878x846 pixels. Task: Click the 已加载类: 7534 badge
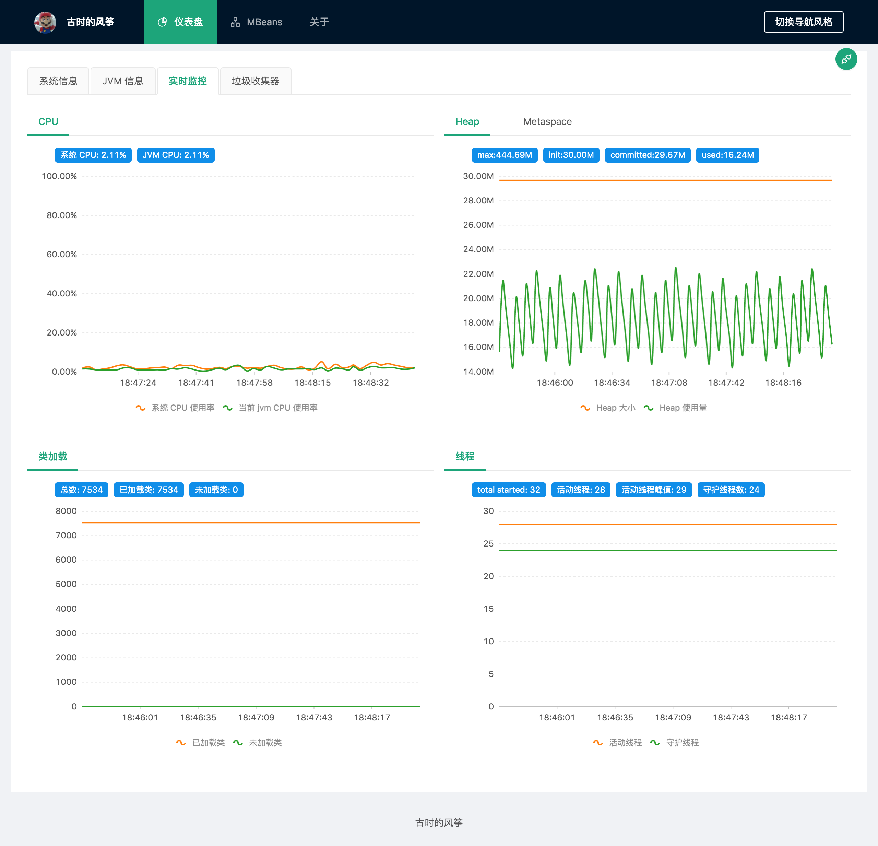pyautogui.click(x=149, y=490)
